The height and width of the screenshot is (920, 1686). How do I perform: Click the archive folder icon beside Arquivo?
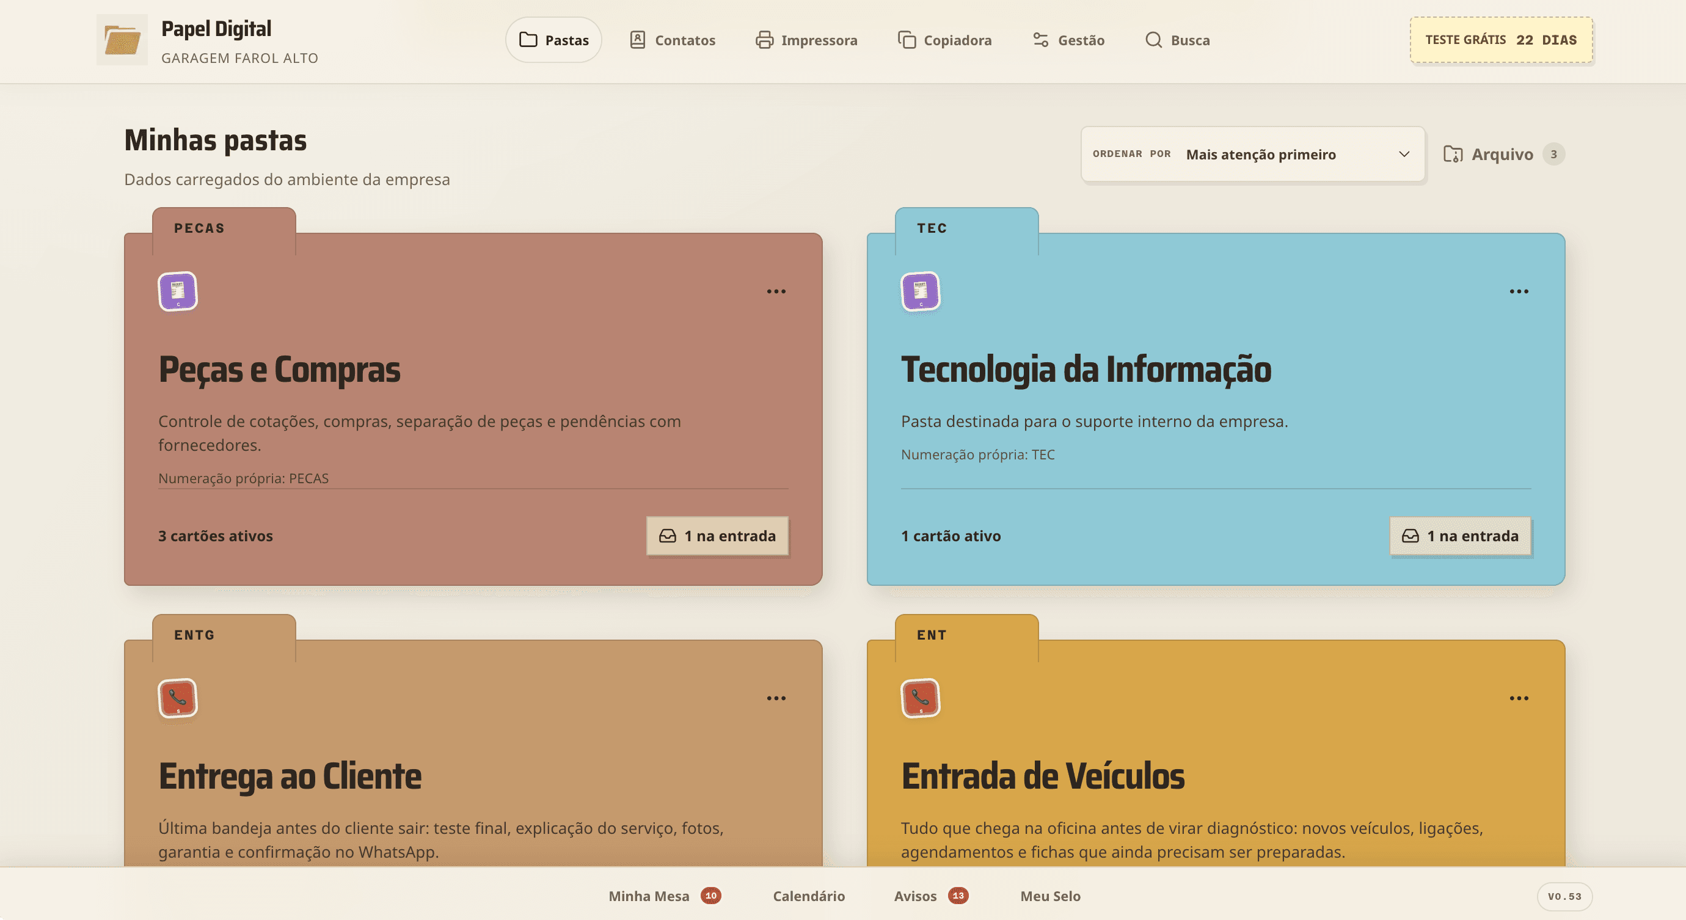point(1453,155)
